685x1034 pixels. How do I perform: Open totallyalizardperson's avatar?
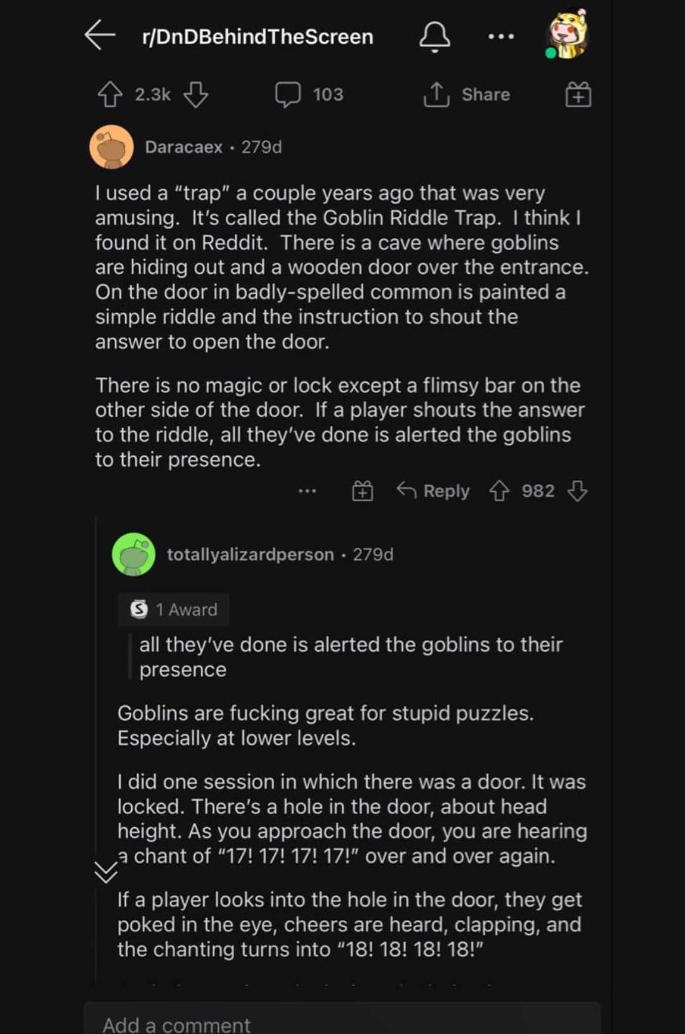[134, 554]
